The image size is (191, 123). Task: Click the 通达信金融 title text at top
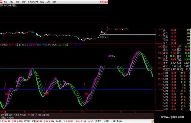(x=104, y=2)
